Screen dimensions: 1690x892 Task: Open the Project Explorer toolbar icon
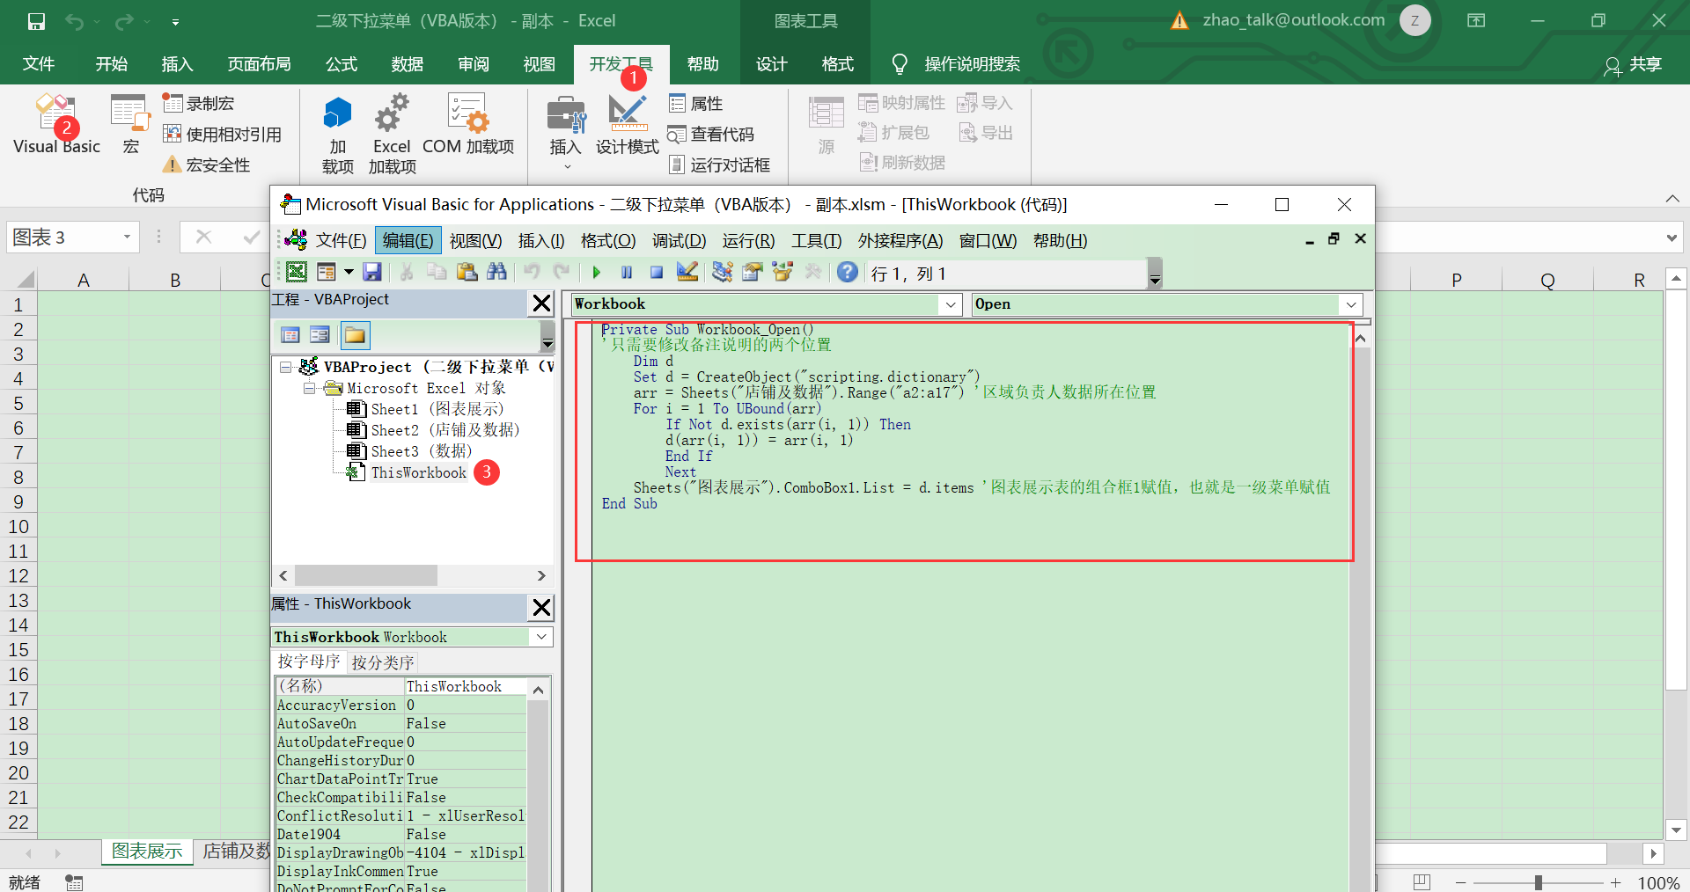pos(723,273)
